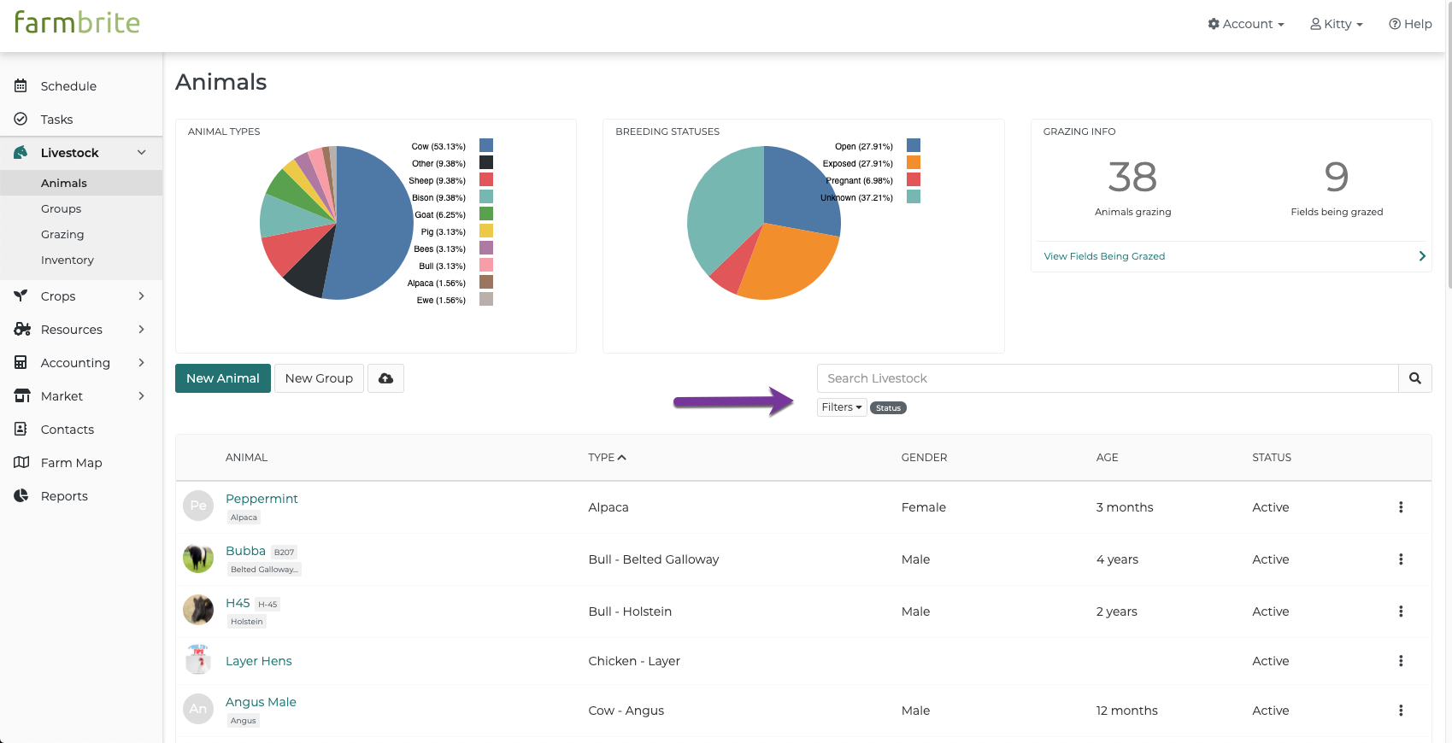Open the Kitty user dropdown
Image resolution: width=1452 pixels, height=743 pixels.
1337,24
